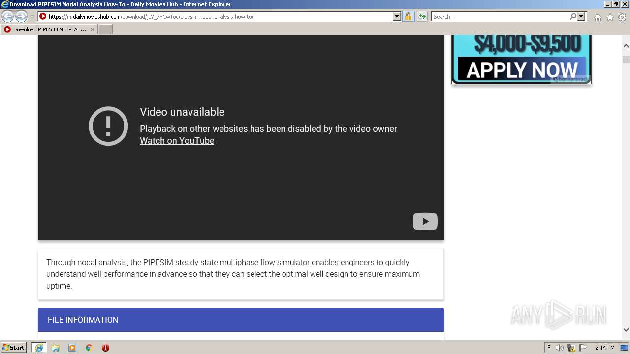This screenshot has height=354, width=630.
Task: Click the page scrollbar down arrow
Action: point(626,330)
